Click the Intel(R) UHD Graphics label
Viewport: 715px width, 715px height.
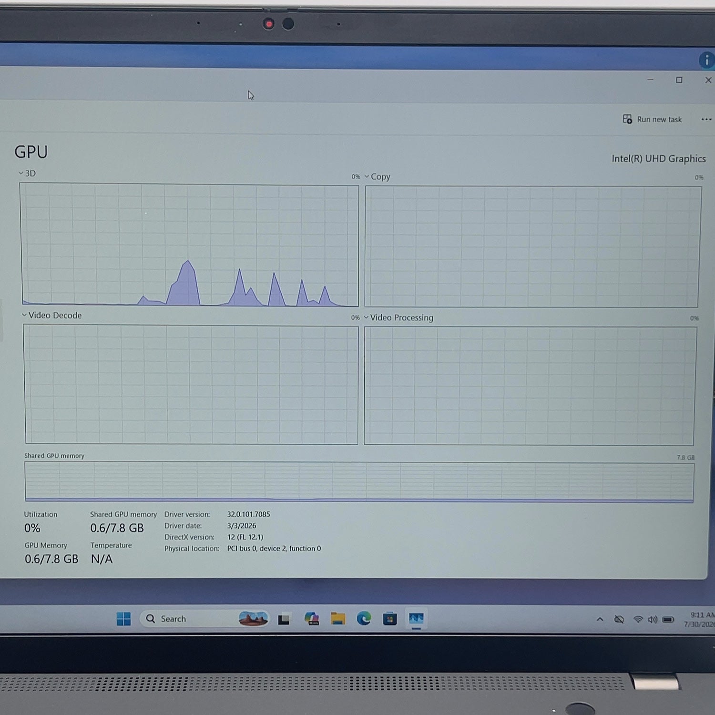659,159
